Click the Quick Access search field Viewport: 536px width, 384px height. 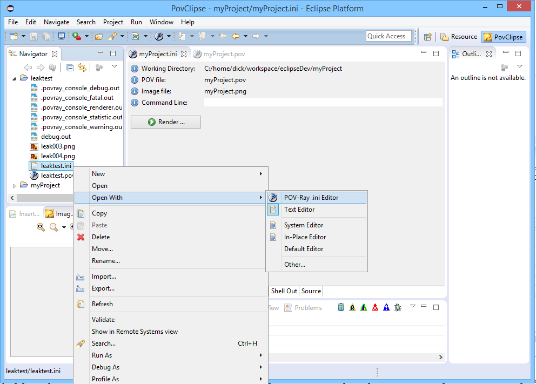pos(388,36)
